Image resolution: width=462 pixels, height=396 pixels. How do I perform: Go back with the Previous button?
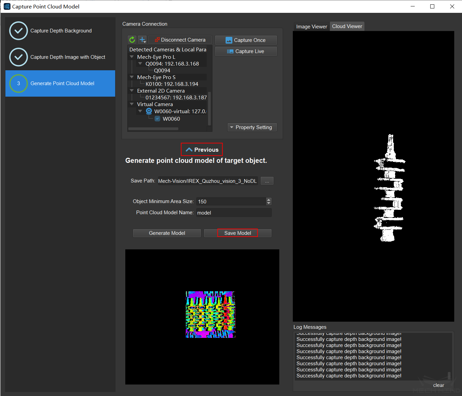point(202,150)
